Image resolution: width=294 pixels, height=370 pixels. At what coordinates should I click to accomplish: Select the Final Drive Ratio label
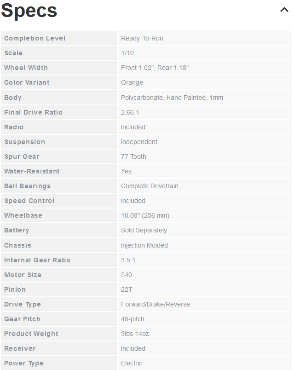33,112
